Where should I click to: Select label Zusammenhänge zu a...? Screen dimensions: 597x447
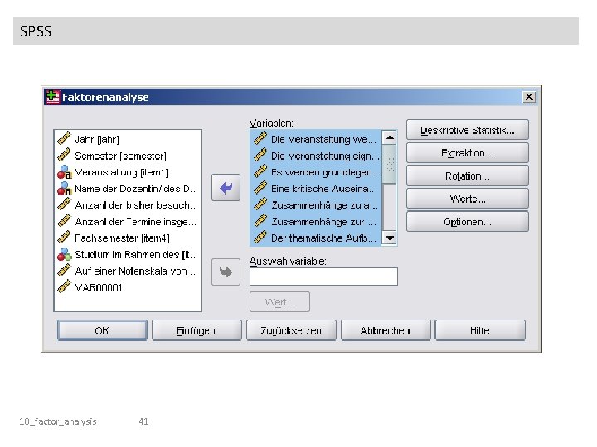[x=324, y=205]
